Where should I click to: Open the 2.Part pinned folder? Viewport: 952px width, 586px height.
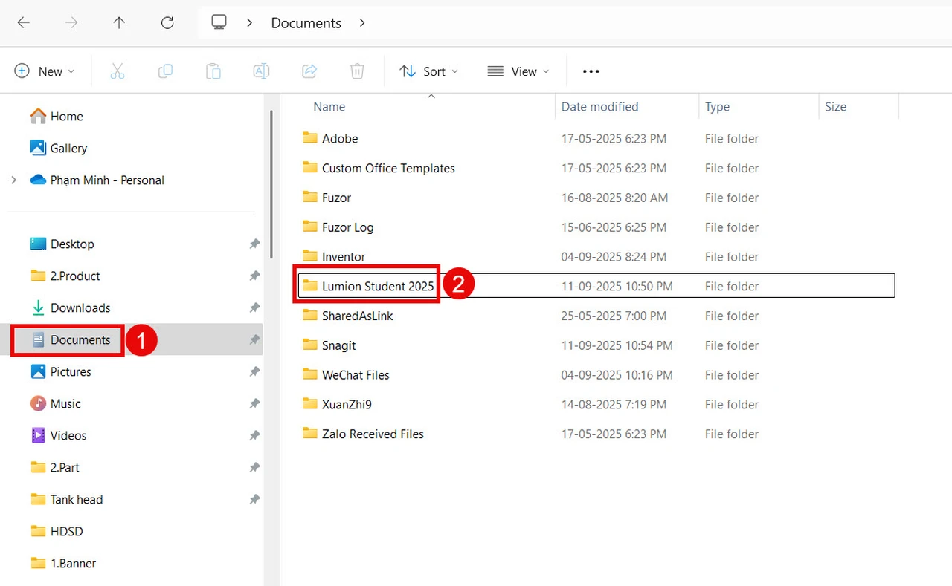tap(54, 467)
